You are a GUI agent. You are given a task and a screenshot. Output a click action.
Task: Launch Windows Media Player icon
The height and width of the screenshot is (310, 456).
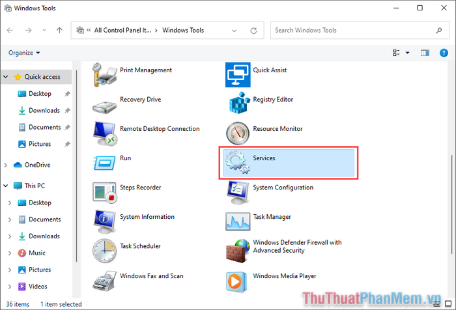pos(236,281)
